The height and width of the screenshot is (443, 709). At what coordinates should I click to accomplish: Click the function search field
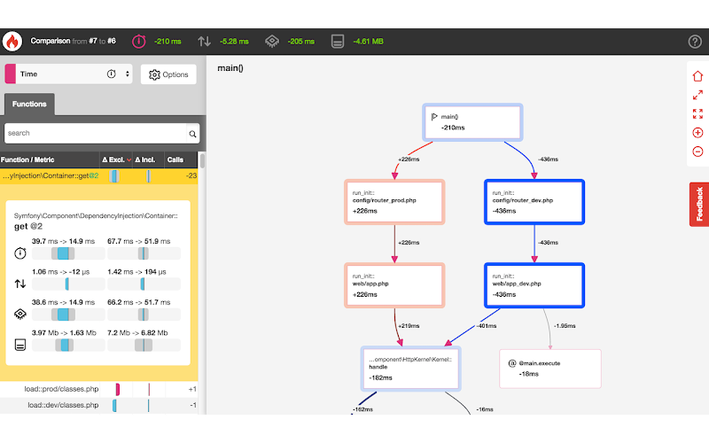(x=96, y=134)
